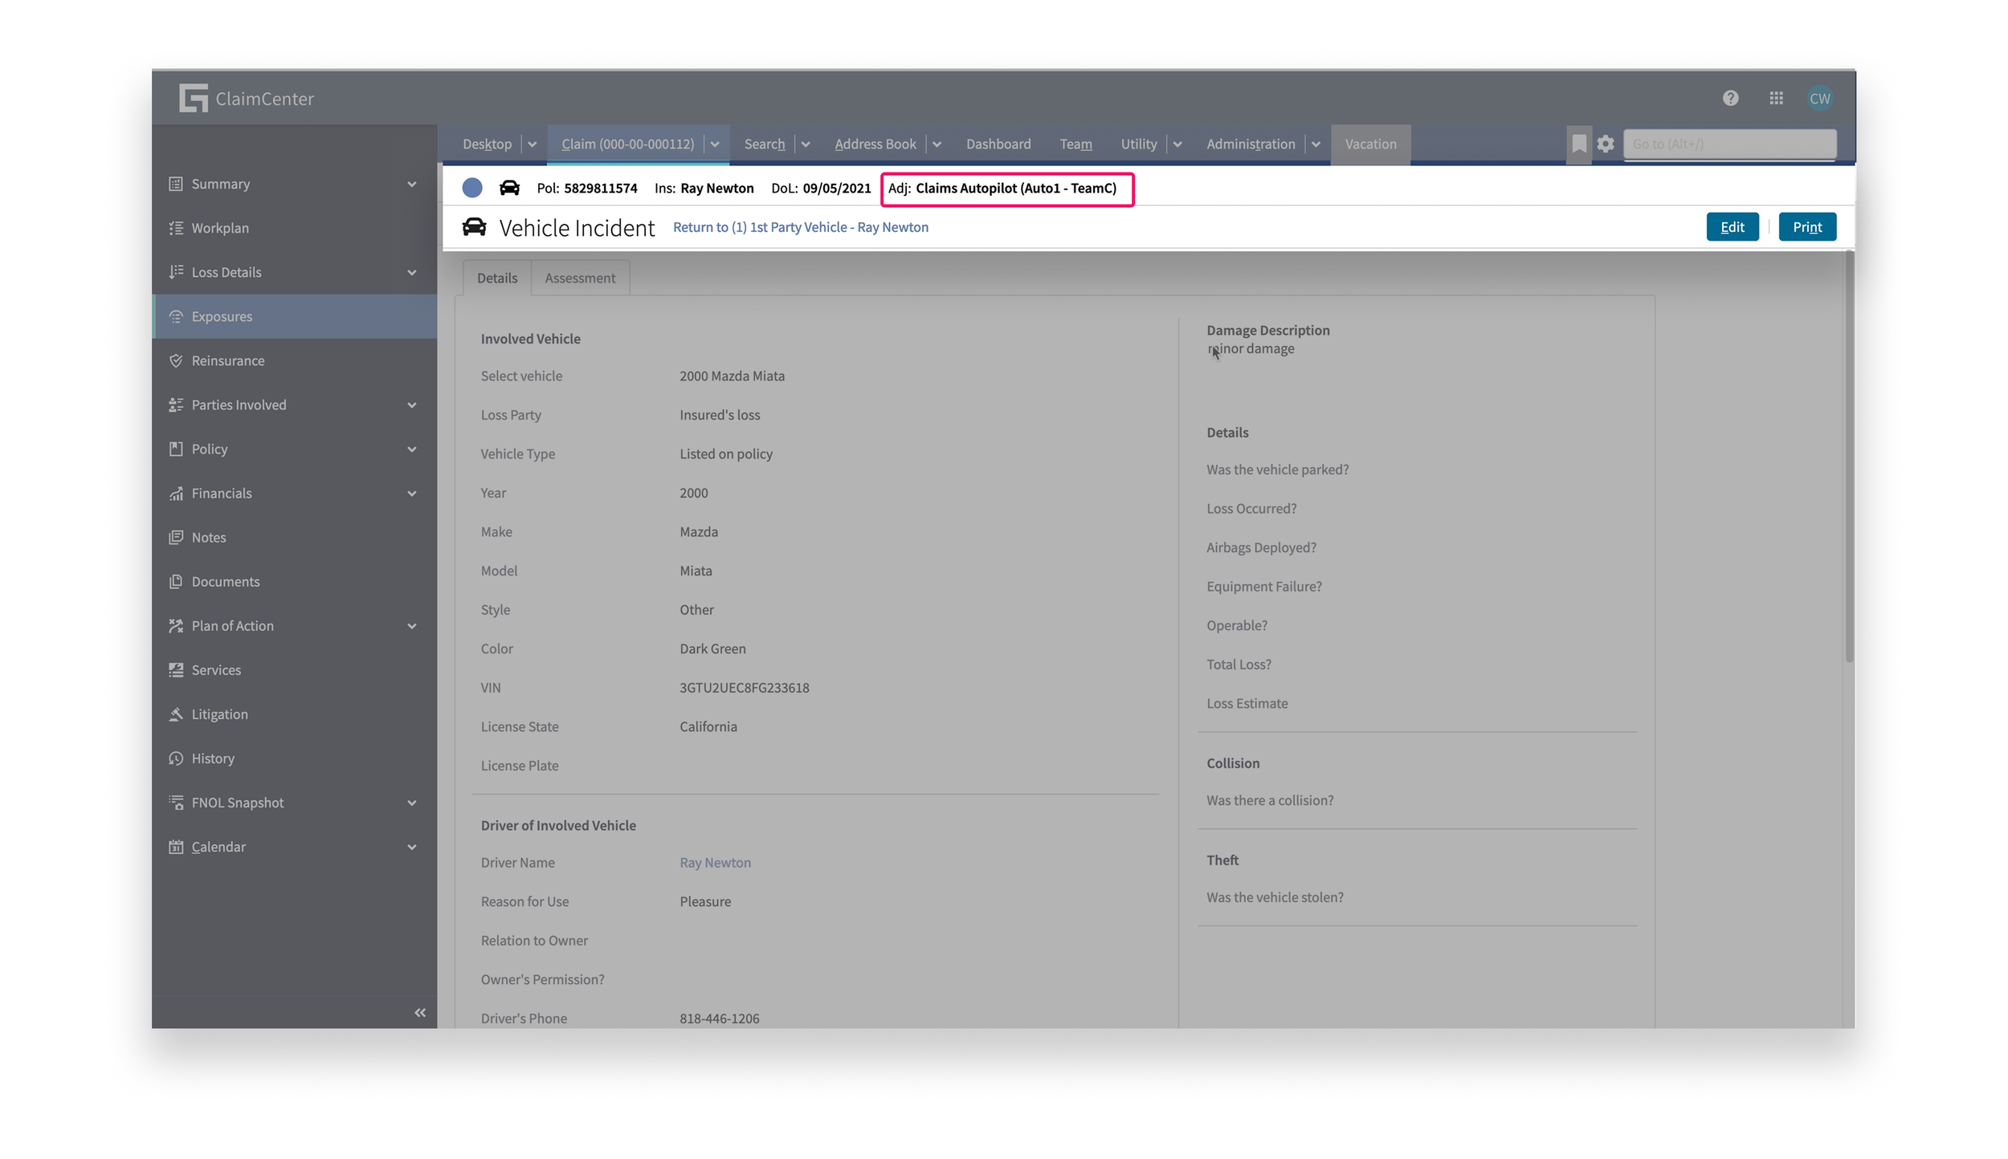The width and height of the screenshot is (2008, 1159).
Task: Open the Desktop menu dropdown arrow
Action: [x=532, y=144]
